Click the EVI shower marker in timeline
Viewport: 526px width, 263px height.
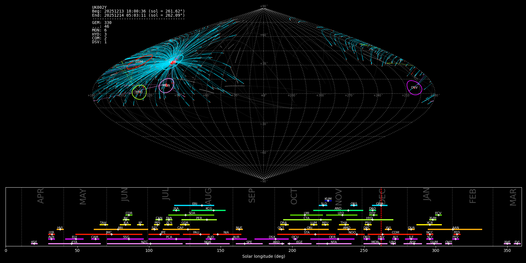click(x=517, y=244)
